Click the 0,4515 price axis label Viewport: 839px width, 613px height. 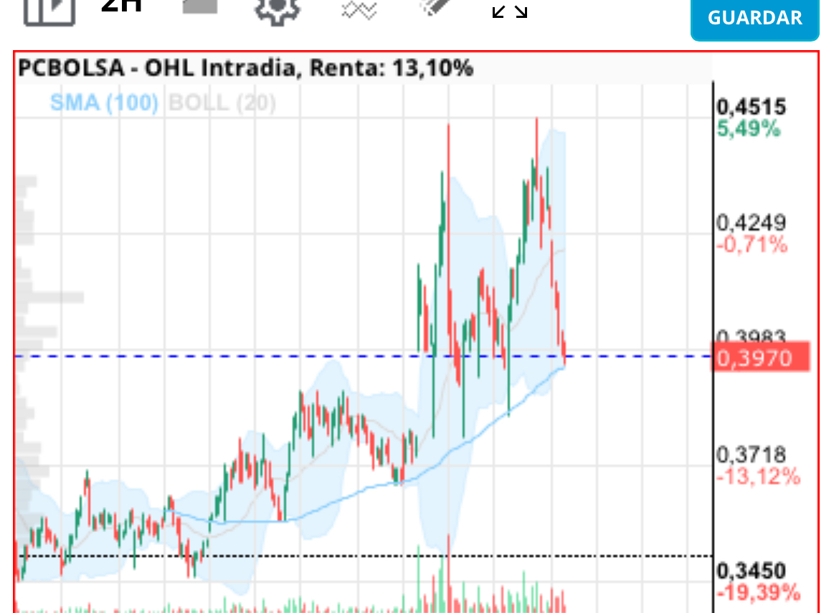(x=752, y=107)
